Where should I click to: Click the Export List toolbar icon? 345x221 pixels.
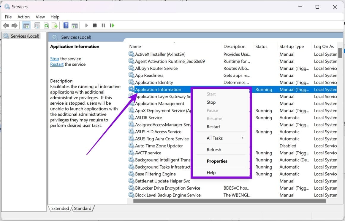[x=55, y=26]
